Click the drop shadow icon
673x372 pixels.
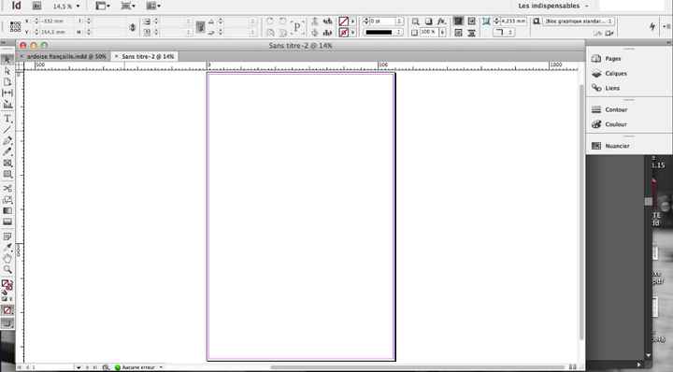click(428, 21)
